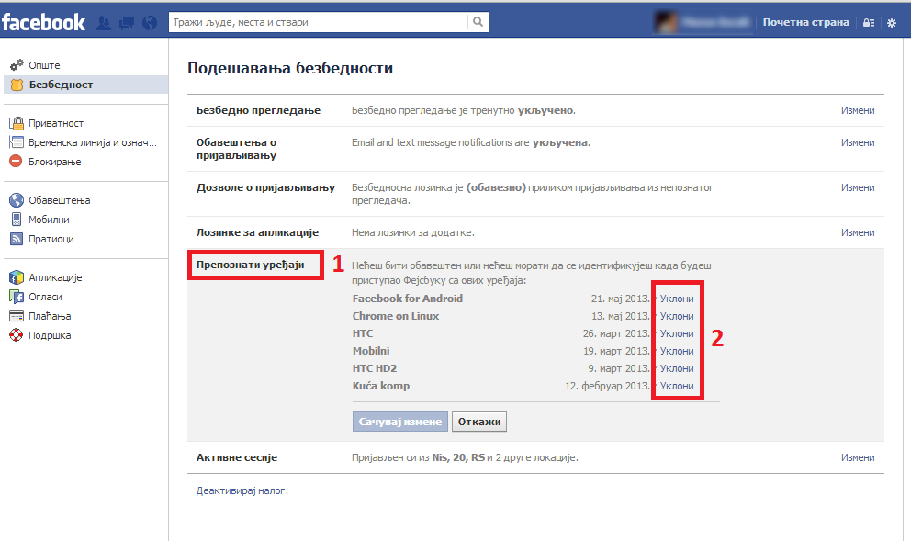Edit Дозволе о пријављивању via Измени
Viewport: 911px width, 541px height.
point(858,187)
